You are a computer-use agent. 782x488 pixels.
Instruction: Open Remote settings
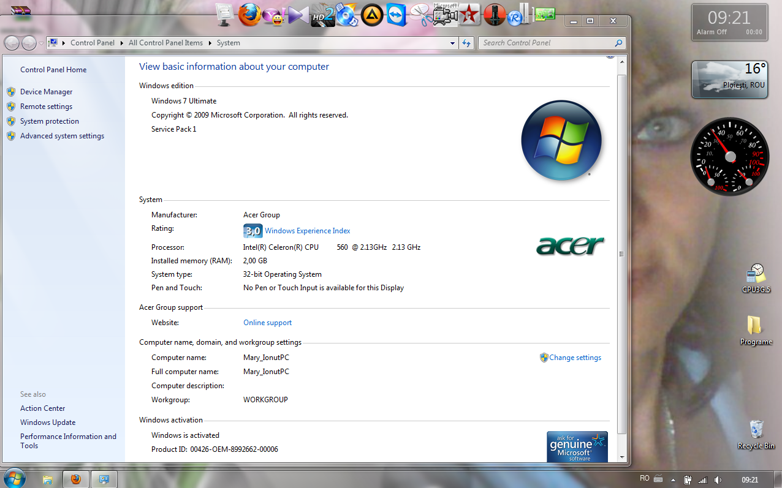coord(46,107)
